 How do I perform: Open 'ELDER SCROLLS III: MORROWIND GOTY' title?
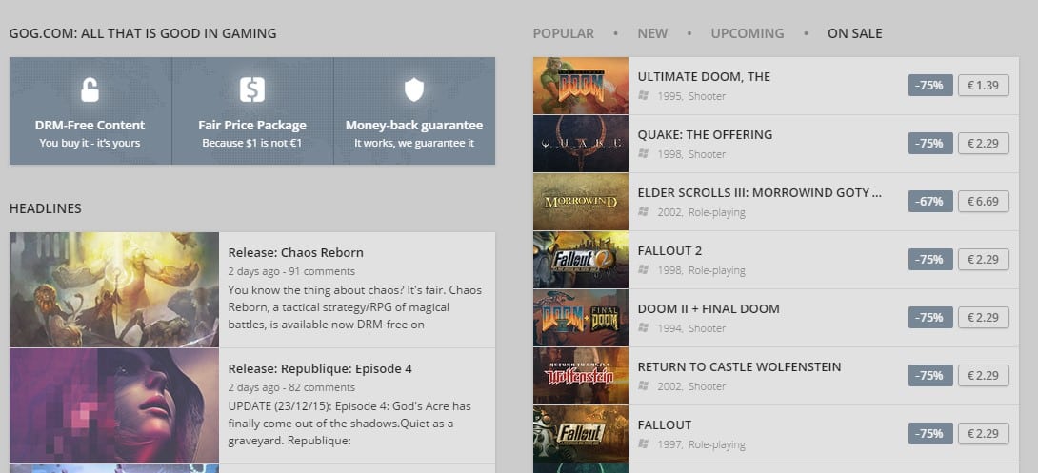759,192
